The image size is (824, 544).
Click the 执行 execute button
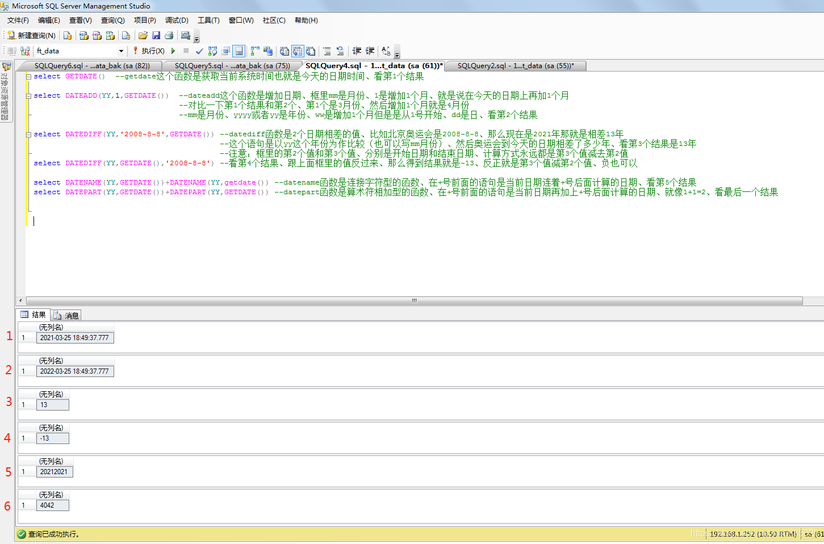coord(149,51)
